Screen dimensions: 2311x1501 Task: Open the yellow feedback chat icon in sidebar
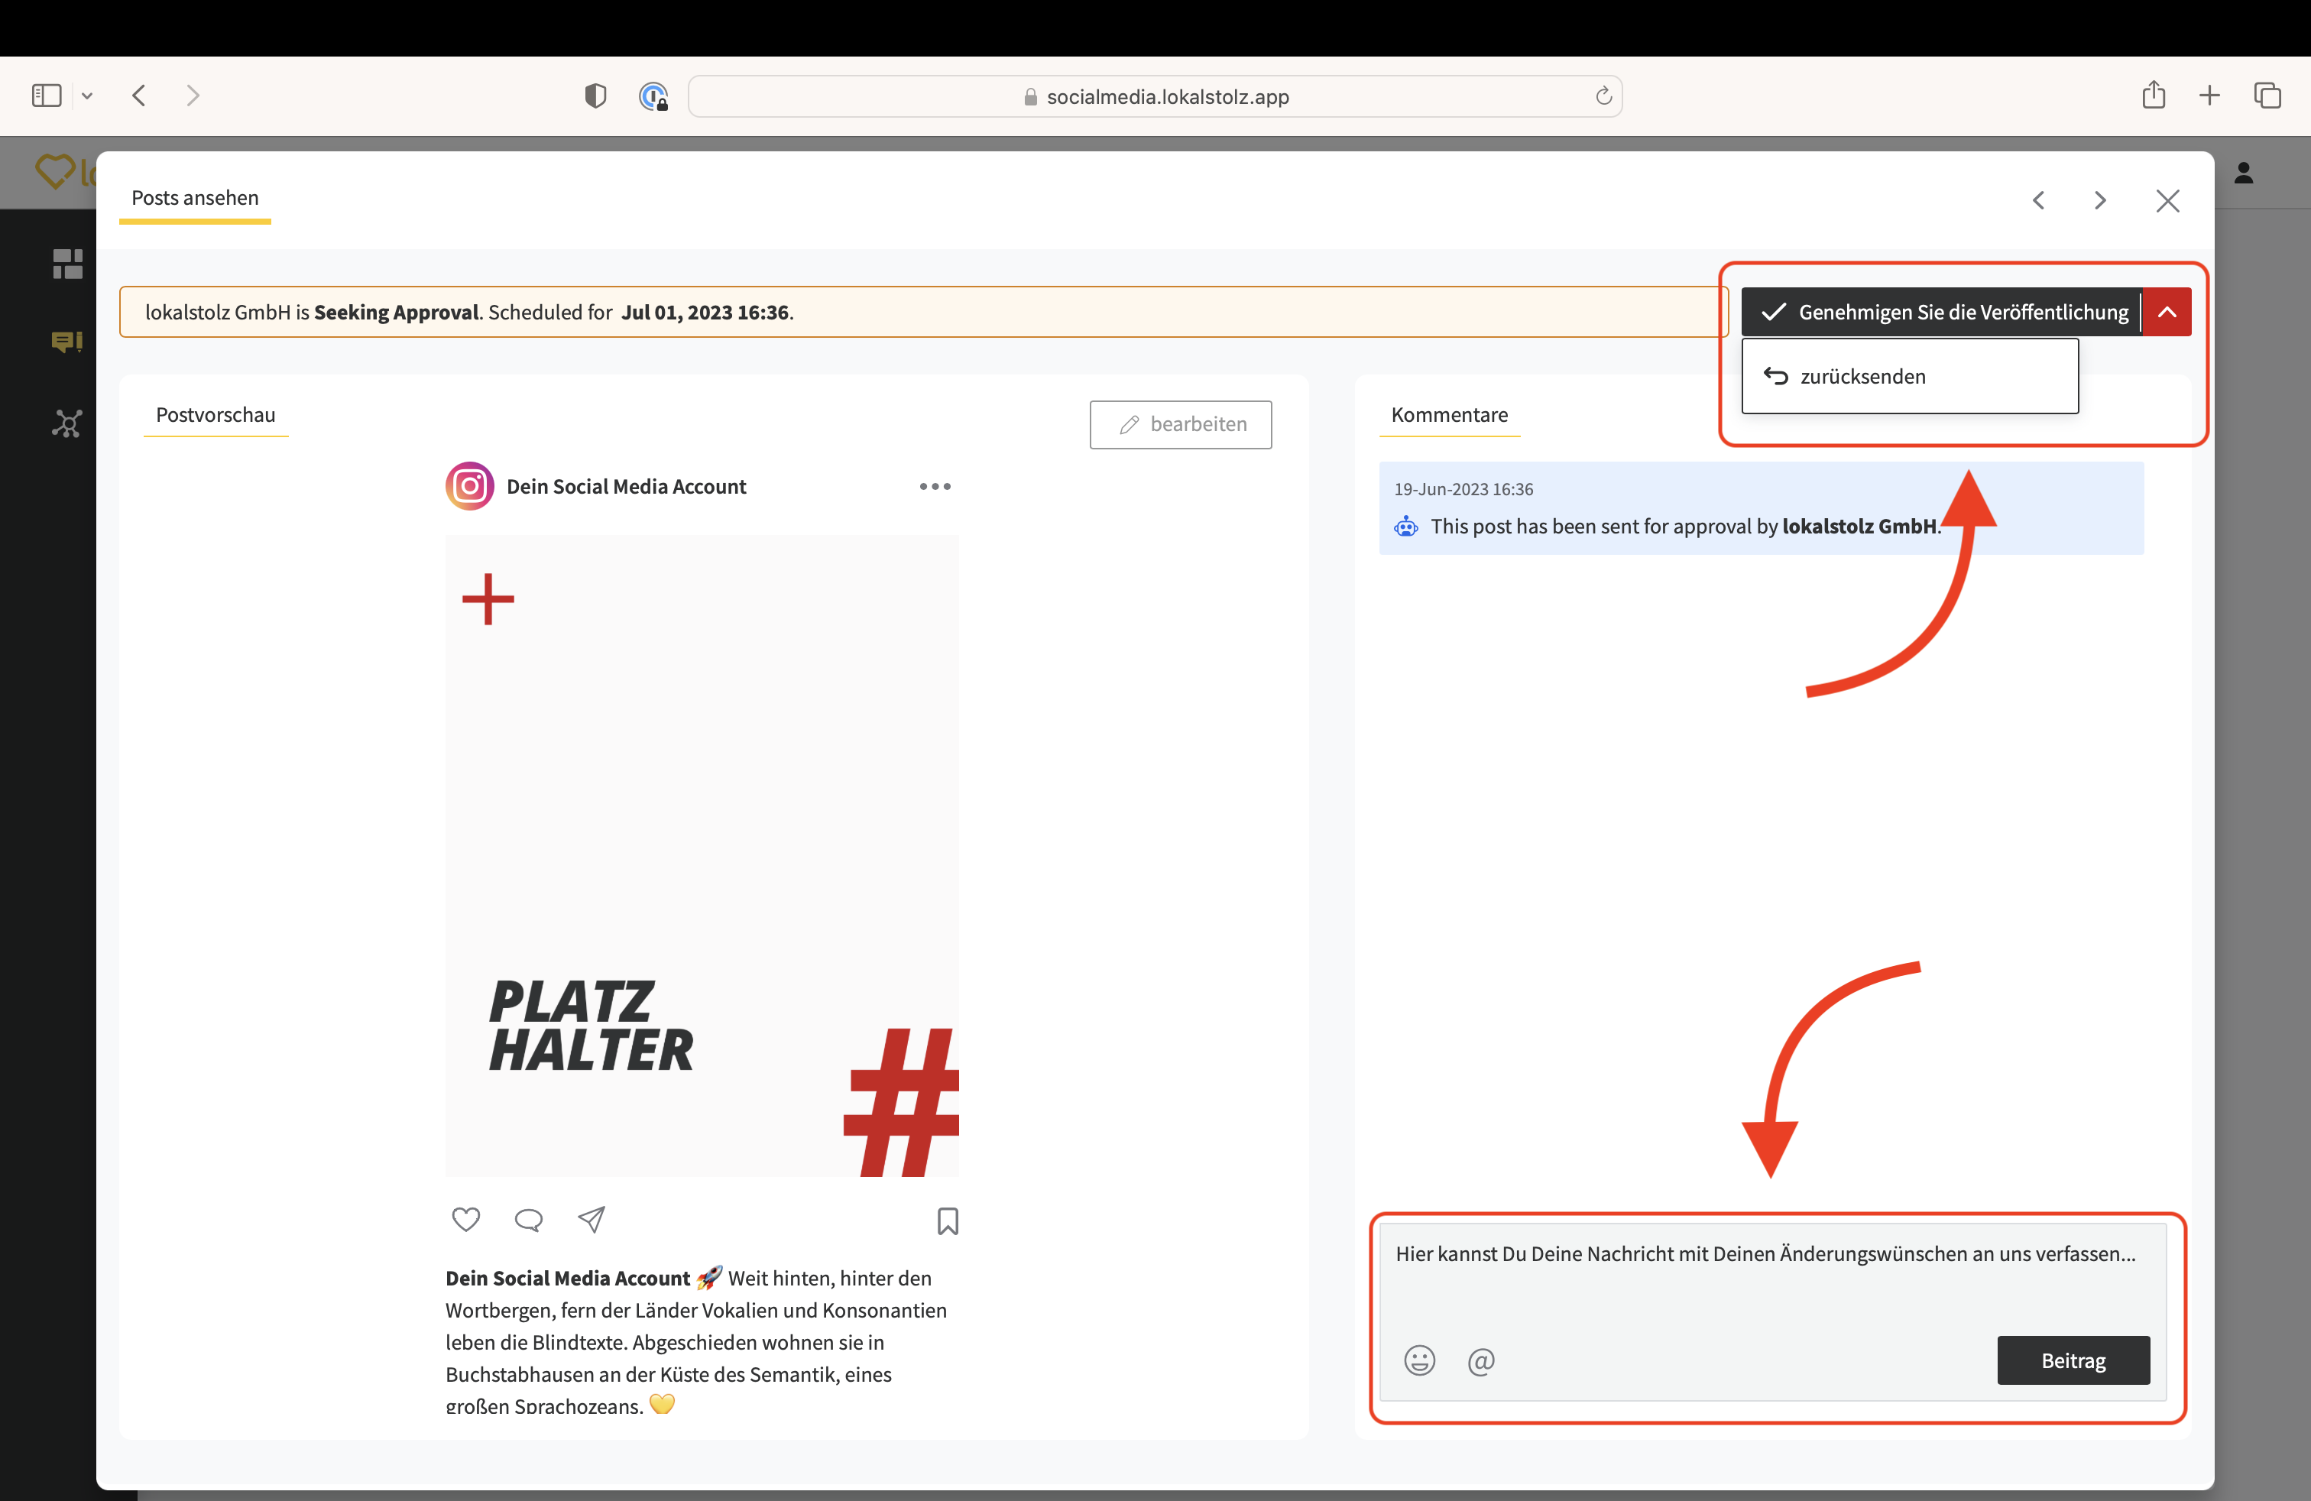coord(66,342)
